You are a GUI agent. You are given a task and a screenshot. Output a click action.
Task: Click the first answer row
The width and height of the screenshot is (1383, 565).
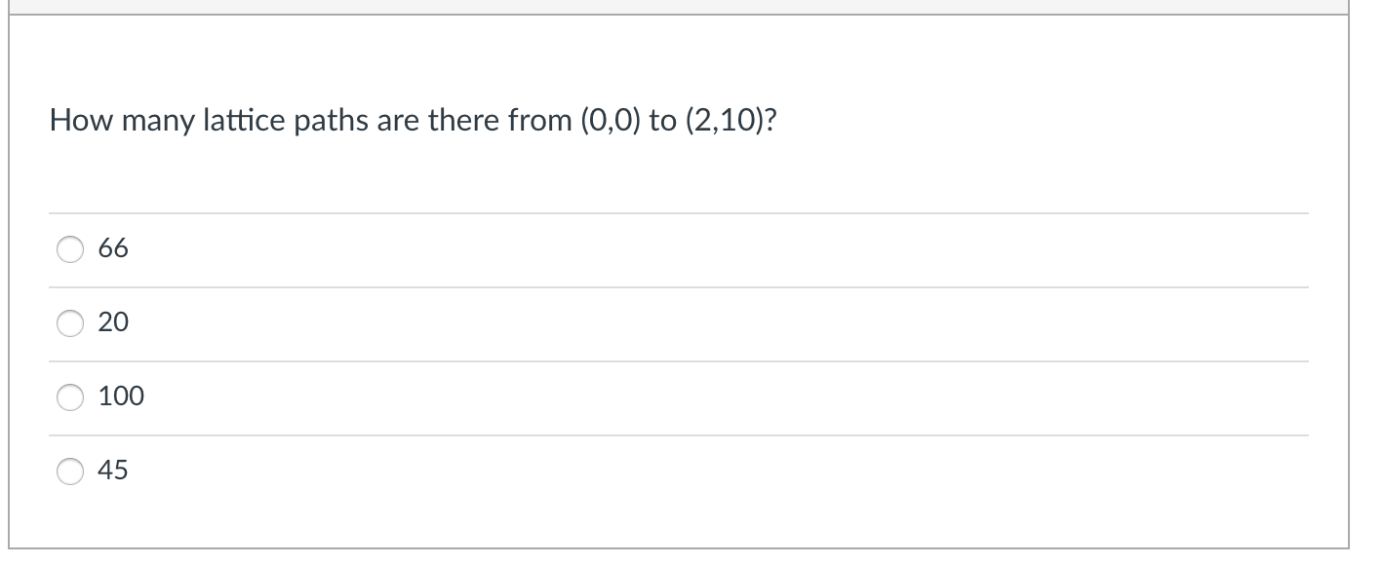pyautogui.click(x=390, y=249)
